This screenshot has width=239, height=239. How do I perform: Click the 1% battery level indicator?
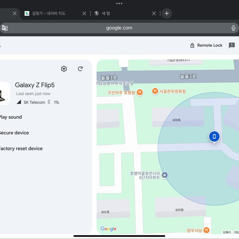tap(56, 102)
